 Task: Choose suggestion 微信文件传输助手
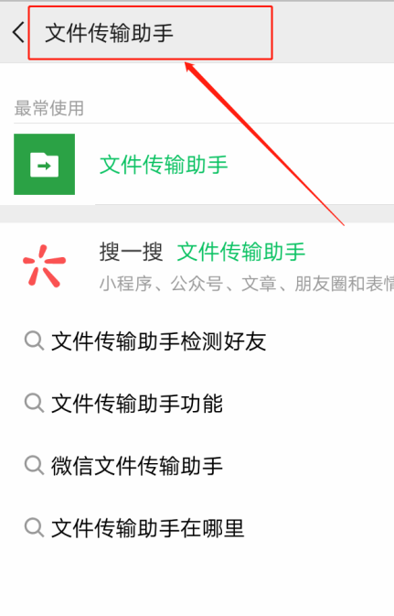tap(137, 466)
